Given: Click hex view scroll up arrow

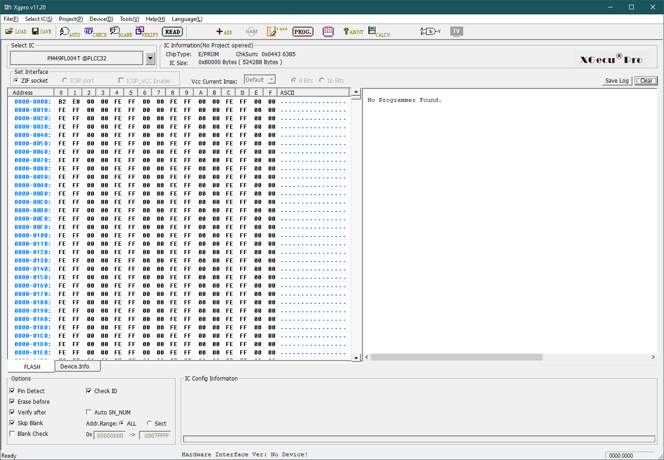Looking at the screenshot, I should [x=356, y=92].
